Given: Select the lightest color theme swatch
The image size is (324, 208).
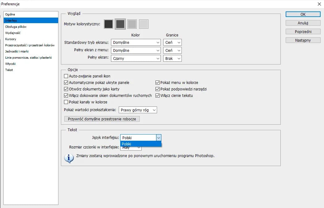Looking at the screenshot, I should pyautogui.click(x=144, y=24).
